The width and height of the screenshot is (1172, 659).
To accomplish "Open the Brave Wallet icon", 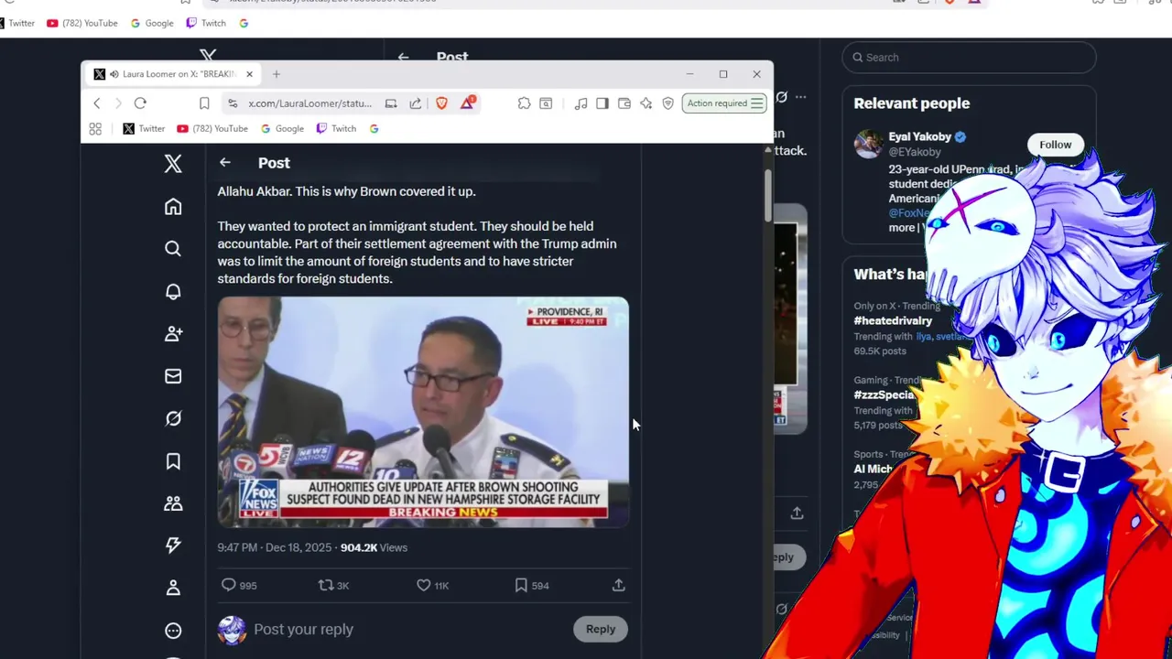I will coord(624,103).
